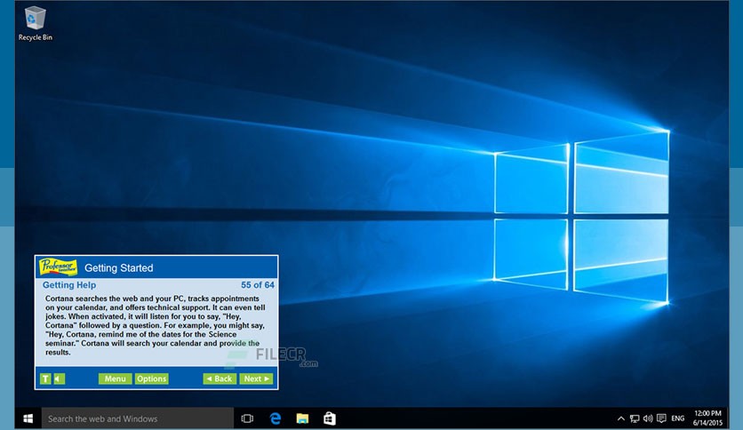Viewport: 743px width, 430px height.
Task: Click the 55 of 64 page counter
Action: click(258, 285)
